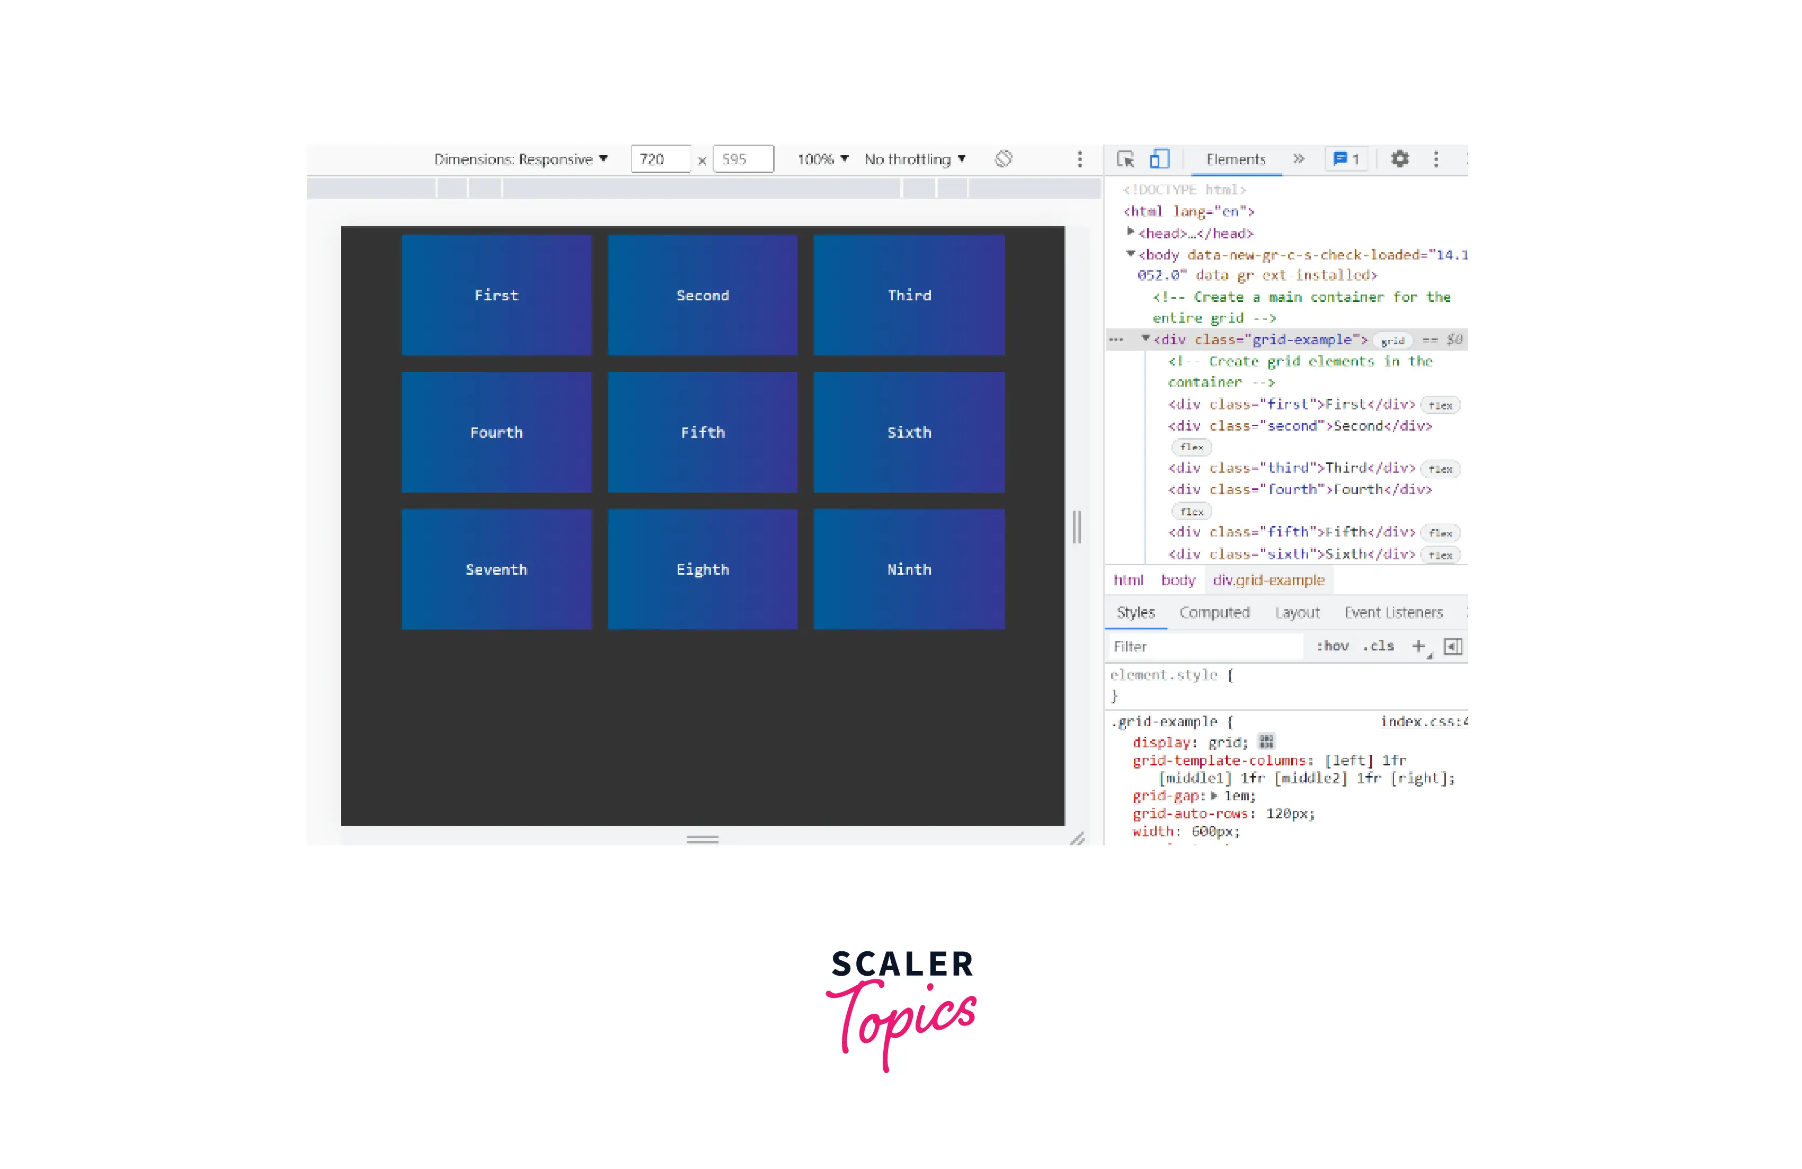The height and width of the screenshot is (1169, 1802).
Task: Open DevTools customize three-dot menu
Action: coord(1435,159)
